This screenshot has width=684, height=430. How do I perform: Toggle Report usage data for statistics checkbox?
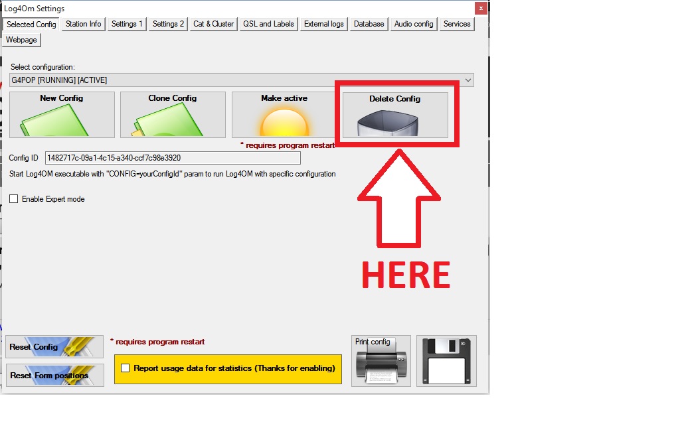point(126,368)
